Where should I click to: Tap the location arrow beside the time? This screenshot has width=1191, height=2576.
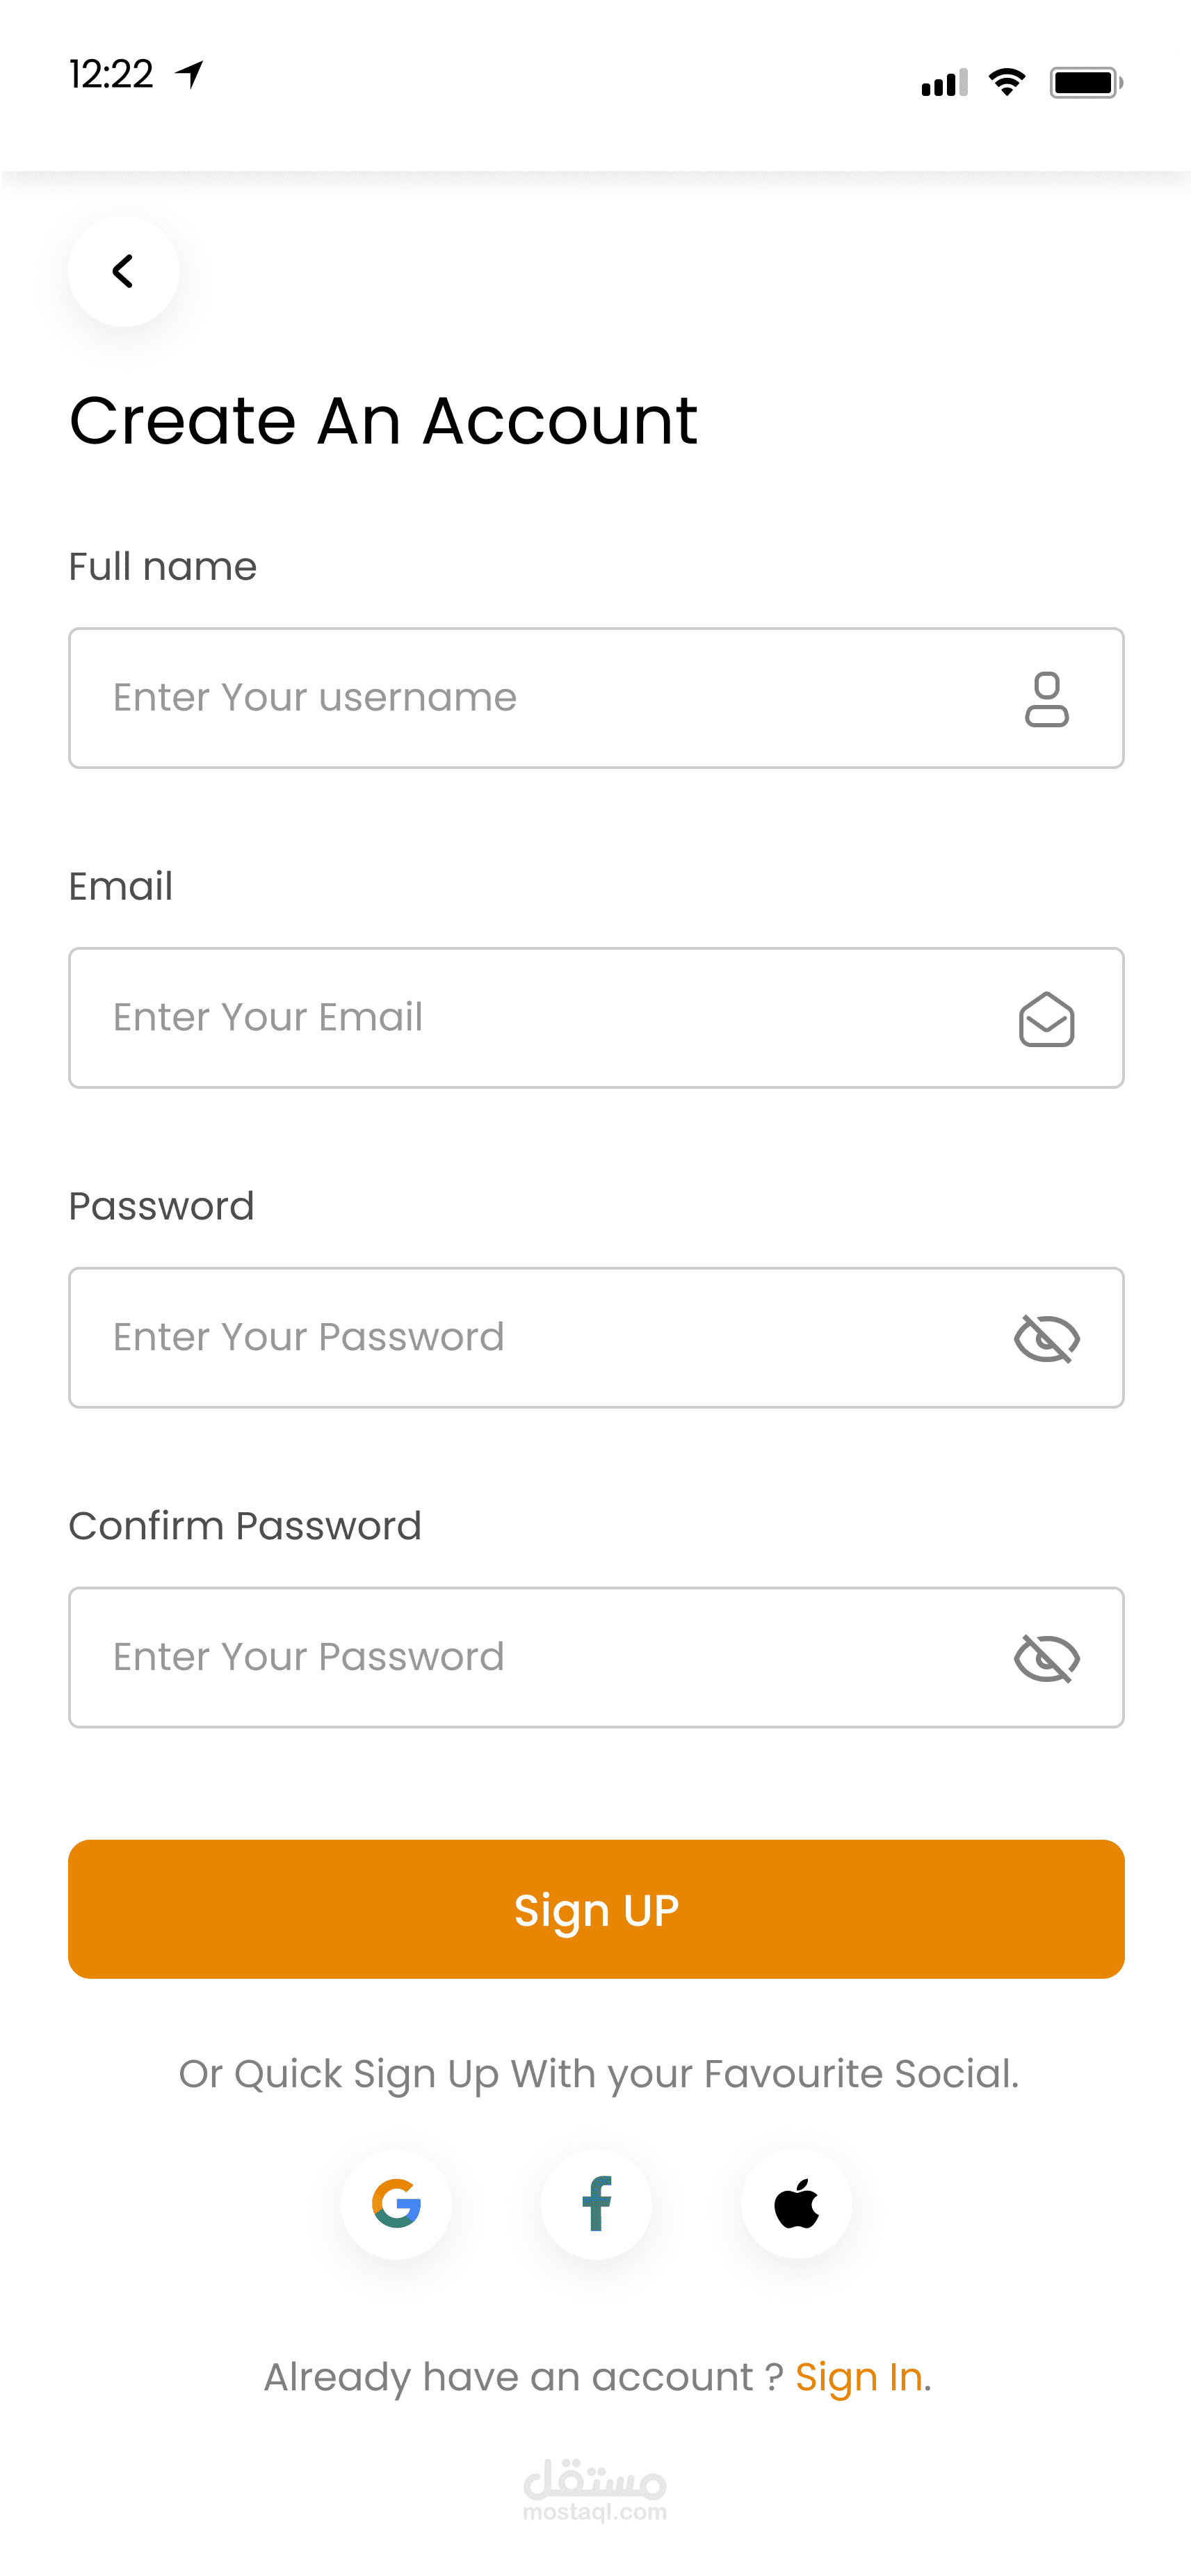pyautogui.click(x=189, y=74)
